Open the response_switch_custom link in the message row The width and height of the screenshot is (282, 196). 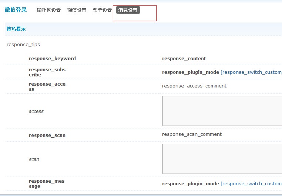click(x=251, y=183)
